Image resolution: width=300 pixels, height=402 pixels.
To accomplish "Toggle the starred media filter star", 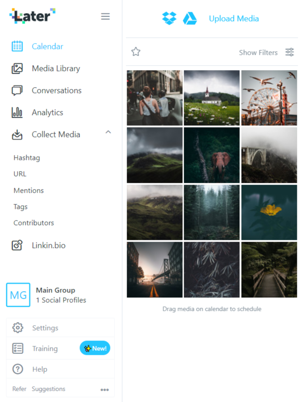I will click(x=136, y=52).
